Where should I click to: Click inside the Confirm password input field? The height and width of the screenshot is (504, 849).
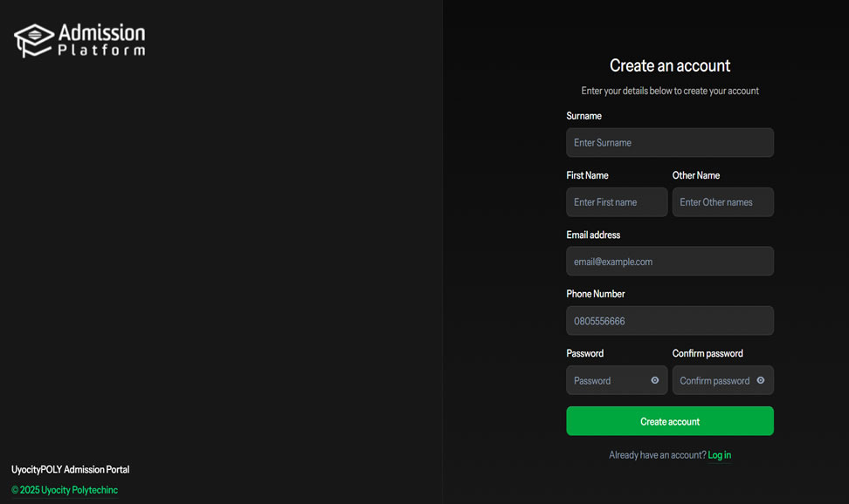[x=712, y=380]
